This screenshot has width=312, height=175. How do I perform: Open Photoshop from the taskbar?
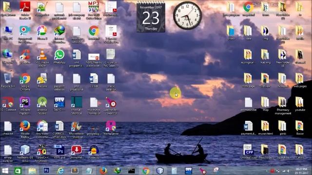click(x=46, y=171)
